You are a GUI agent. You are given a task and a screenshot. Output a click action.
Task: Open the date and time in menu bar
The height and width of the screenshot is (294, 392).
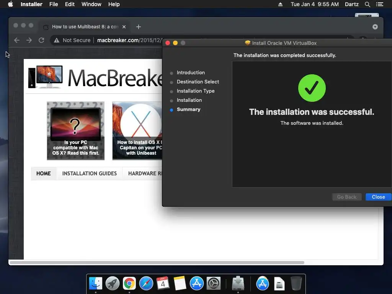[x=315, y=4]
